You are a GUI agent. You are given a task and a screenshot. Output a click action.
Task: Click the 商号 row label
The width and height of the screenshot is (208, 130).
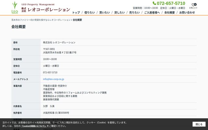[x=15, y=43]
